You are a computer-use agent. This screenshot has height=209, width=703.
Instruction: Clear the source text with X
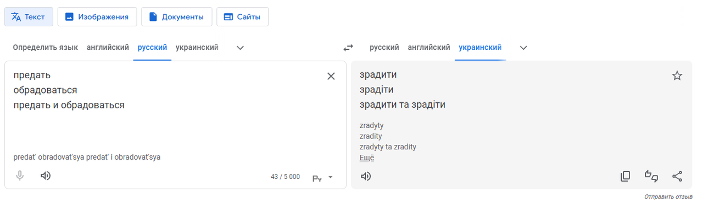[331, 76]
